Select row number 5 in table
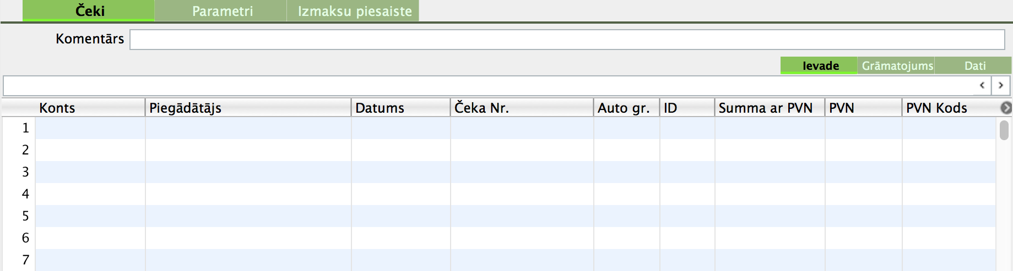This screenshot has width=1013, height=271. (x=25, y=216)
